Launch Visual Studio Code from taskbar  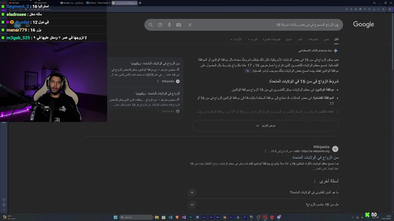tap(170, 217)
